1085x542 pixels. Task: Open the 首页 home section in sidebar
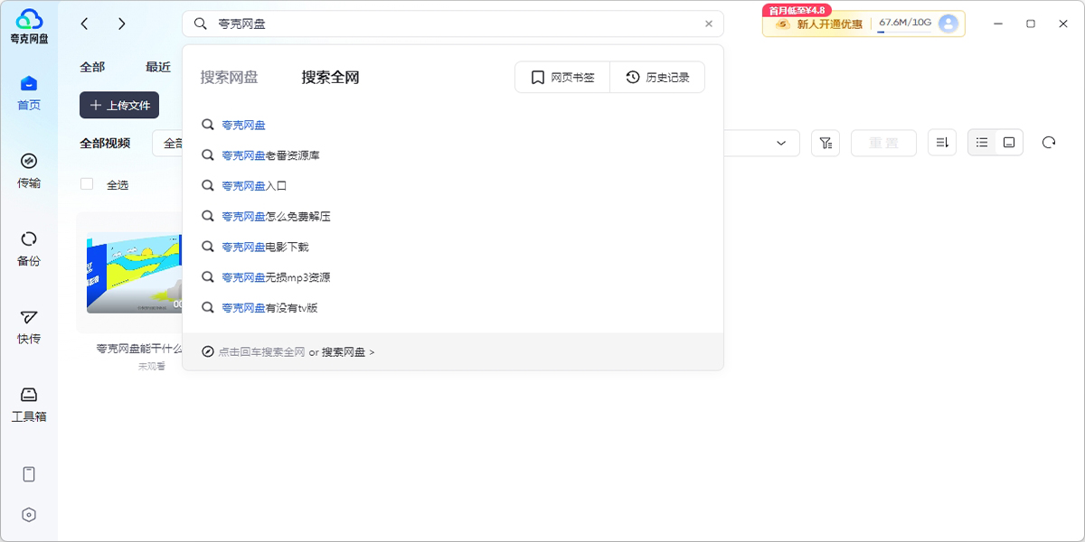(29, 93)
